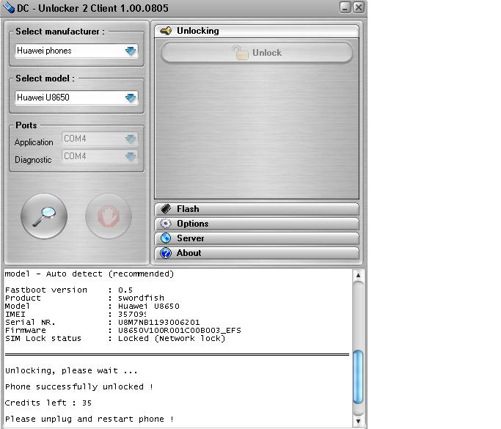This screenshot has height=429, width=501.
Task: Minimize the DC-Unlocker window
Action: (x=345, y=7)
